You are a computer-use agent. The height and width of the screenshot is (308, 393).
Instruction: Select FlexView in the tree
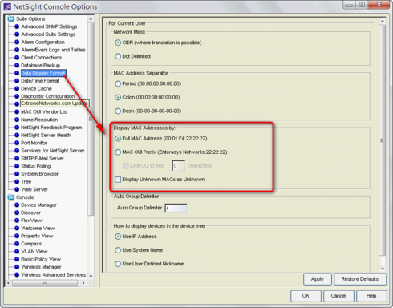tap(31, 221)
